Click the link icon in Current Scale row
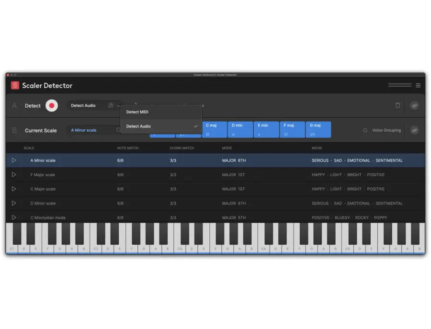431x329 pixels. (414, 130)
